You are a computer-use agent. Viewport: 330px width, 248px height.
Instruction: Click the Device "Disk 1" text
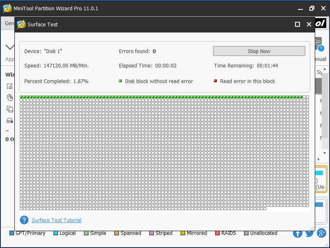43,51
